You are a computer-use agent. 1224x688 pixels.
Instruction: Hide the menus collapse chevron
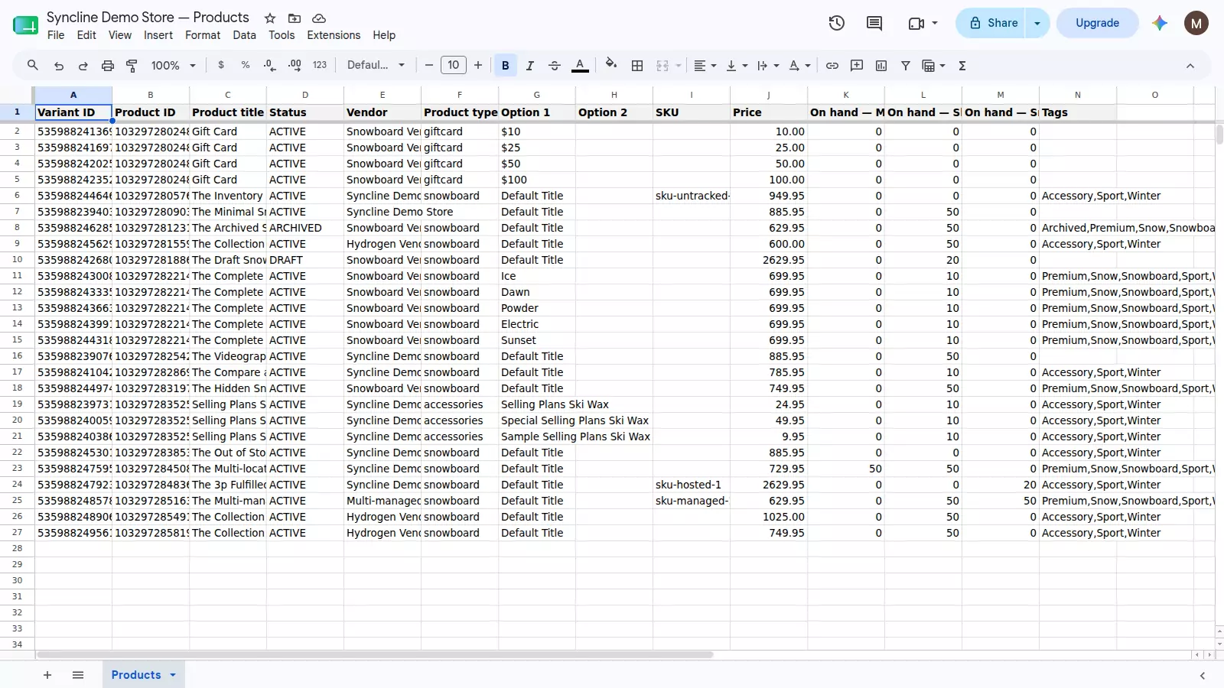click(x=1190, y=66)
